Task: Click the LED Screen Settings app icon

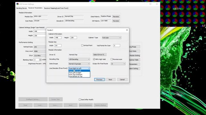Action: (17, 4)
